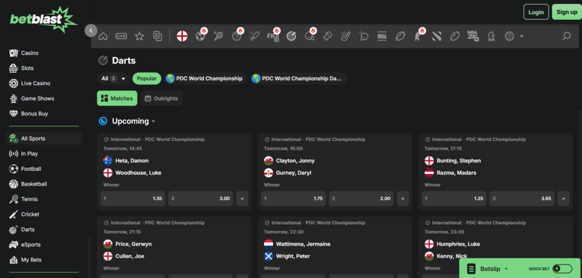Click the Sign up button
This screenshot has height=278, width=582.
point(566,12)
